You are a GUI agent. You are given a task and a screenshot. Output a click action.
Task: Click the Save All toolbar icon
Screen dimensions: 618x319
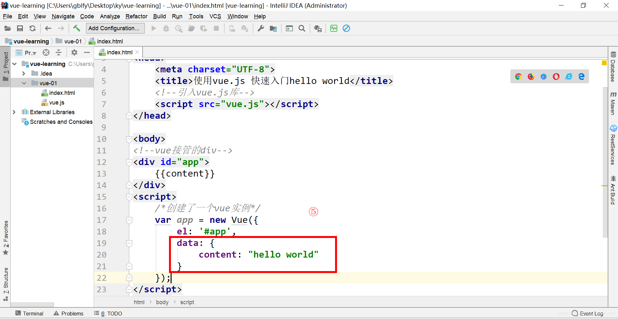(20, 29)
